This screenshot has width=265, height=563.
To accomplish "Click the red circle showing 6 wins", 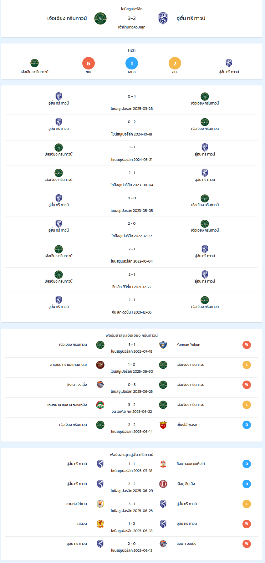I will pos(89,64).
